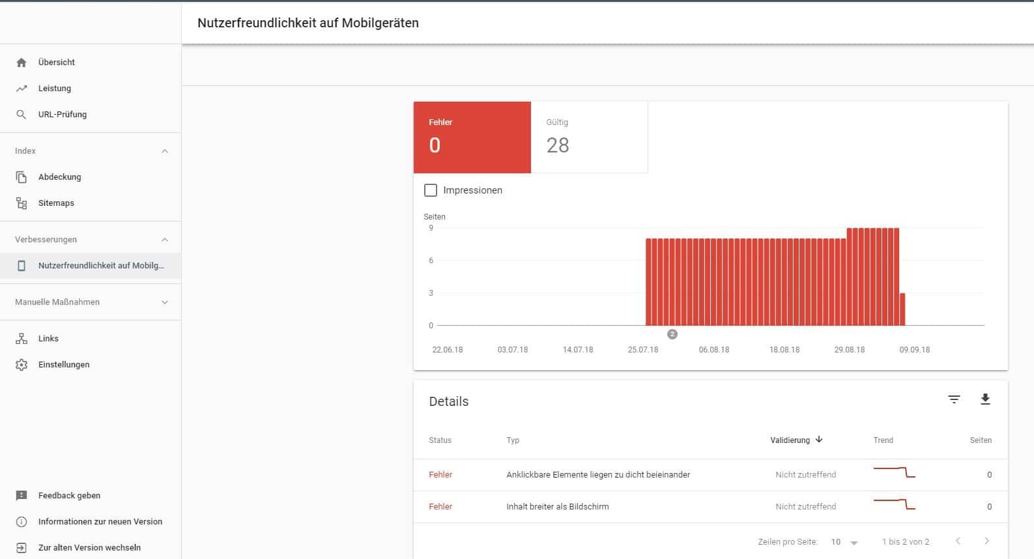Open Abdeckung report
Image resolution: width=1034 pixels, height=559 pixels.
91,177
